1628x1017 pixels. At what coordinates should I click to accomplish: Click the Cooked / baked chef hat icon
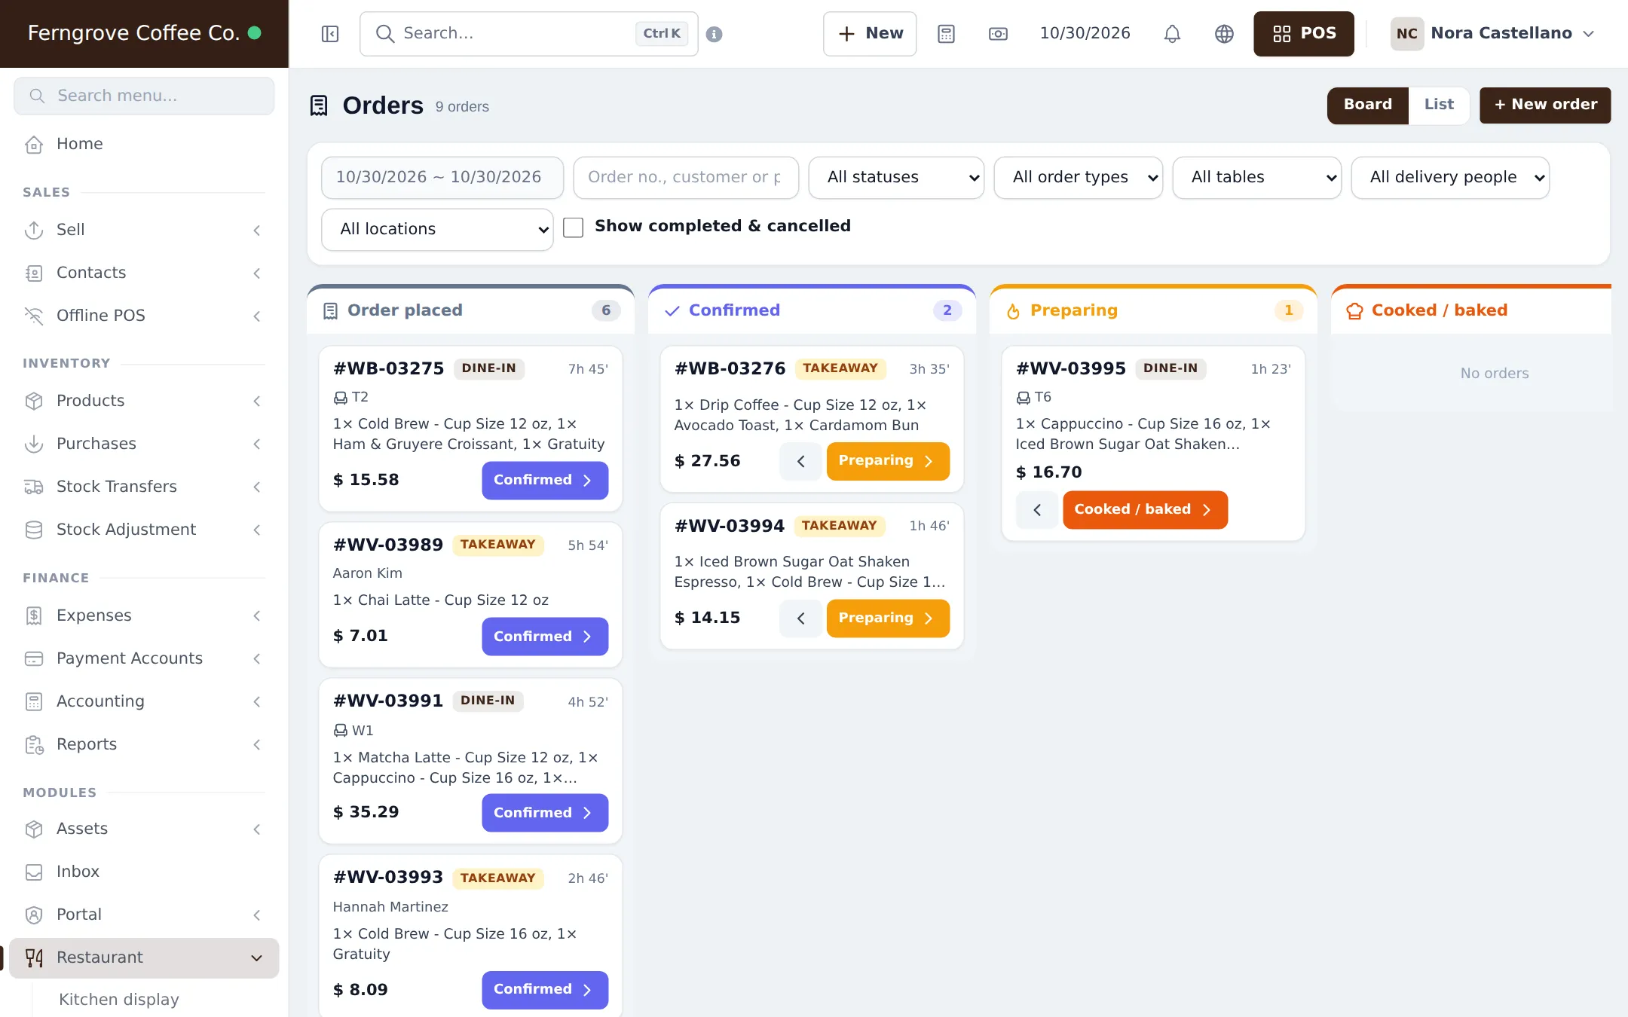[x=1354, y=311]
